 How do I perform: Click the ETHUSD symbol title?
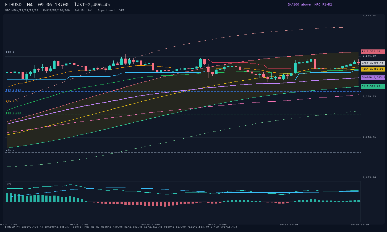click(14, 5)
